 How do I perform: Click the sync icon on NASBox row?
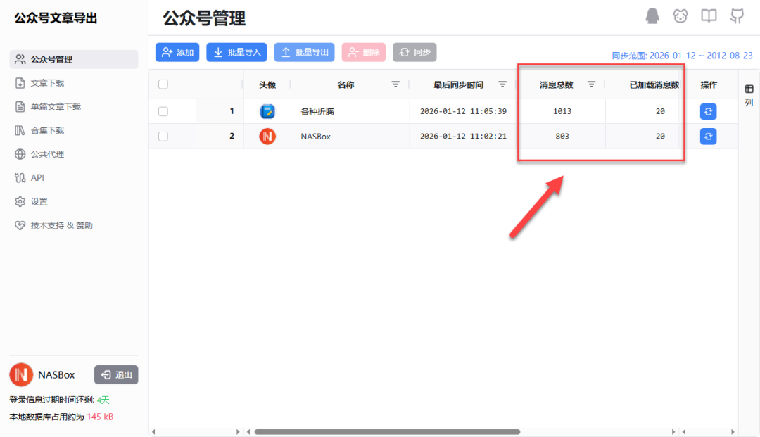tap(708, 136)
